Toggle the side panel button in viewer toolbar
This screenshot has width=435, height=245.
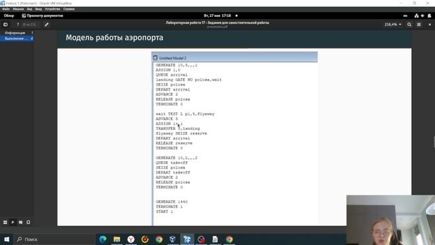tap(5, 24)
